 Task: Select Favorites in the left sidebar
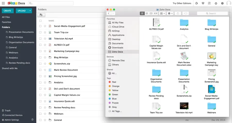6,22
